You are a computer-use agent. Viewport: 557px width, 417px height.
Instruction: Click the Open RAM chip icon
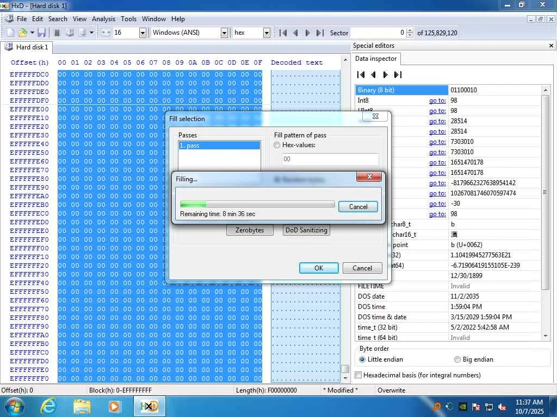coord(57,33)
